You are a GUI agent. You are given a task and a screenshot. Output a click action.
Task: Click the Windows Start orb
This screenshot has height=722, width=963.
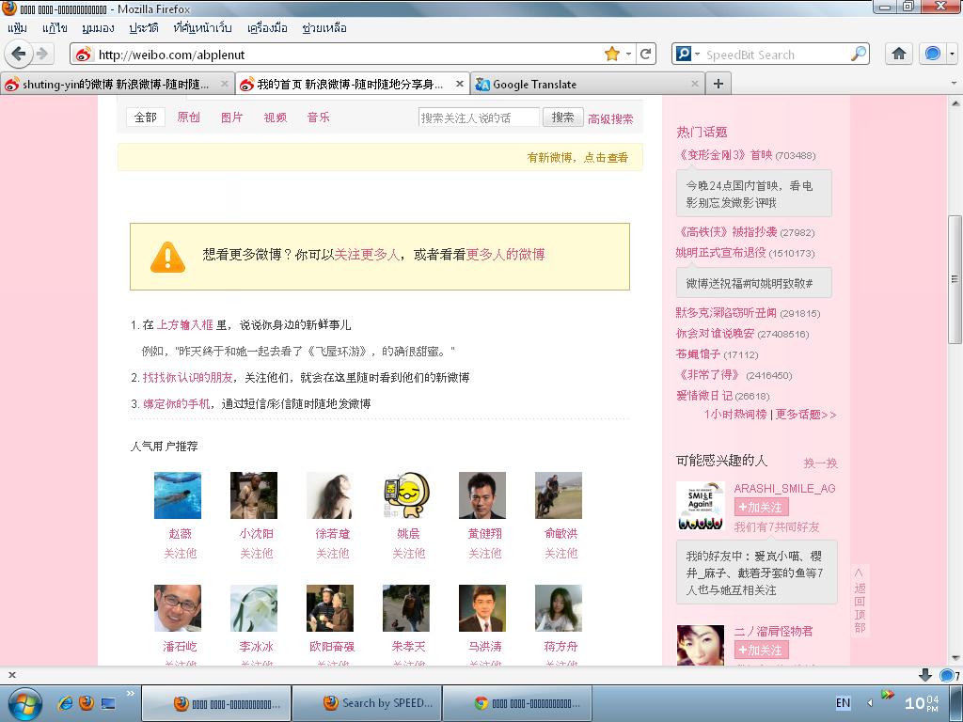pyautogui.click(x=24, y=703)
